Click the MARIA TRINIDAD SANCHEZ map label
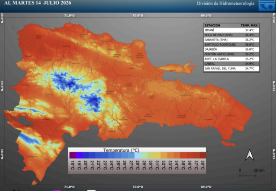Viewport: 276px width, 191px height. pos(140,55)
